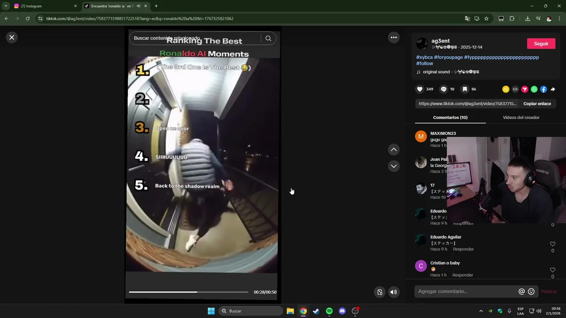Screen dimensions: 566x318
Task: Mute the TikTok tab audio icon
Action: [138, 6]
